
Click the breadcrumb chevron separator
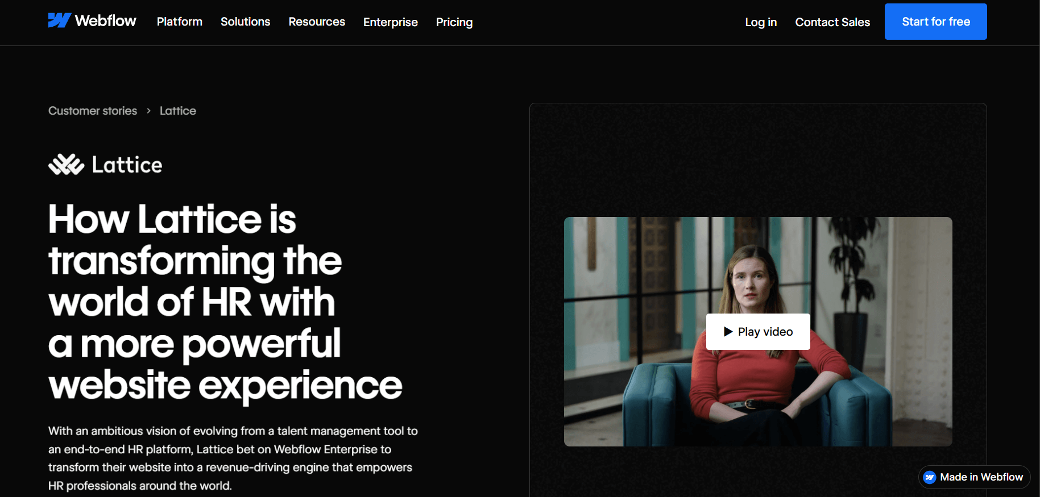148,111
